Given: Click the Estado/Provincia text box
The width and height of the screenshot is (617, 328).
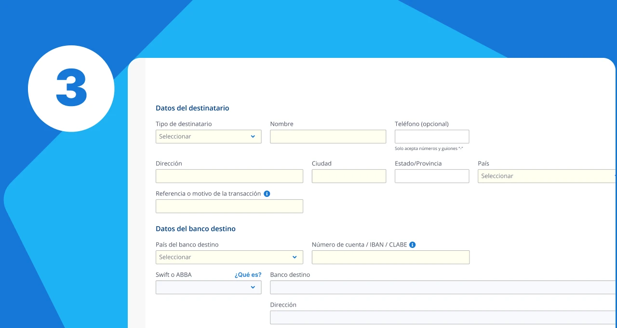Looking at the screenshot, I should click(431, 176).
